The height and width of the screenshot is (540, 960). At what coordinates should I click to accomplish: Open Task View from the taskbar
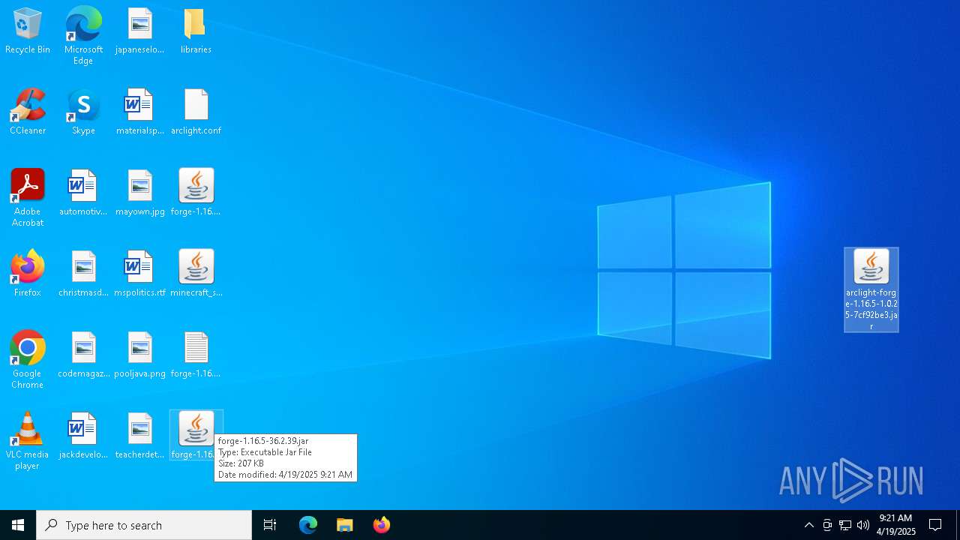(x=270, y=525)
